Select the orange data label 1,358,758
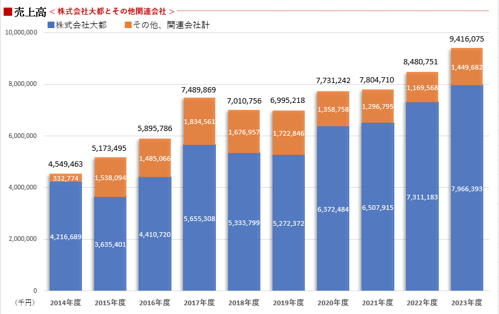The width and height of the screenshot is (499, 314). 333,109
